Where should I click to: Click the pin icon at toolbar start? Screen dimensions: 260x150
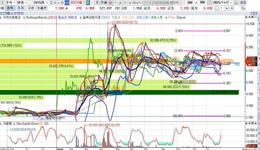click(2, 3)
